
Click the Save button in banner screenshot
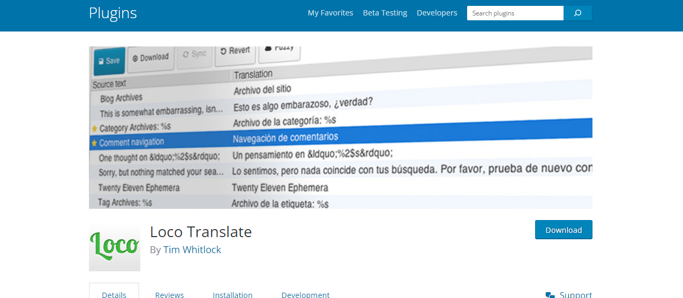[109, 61]
